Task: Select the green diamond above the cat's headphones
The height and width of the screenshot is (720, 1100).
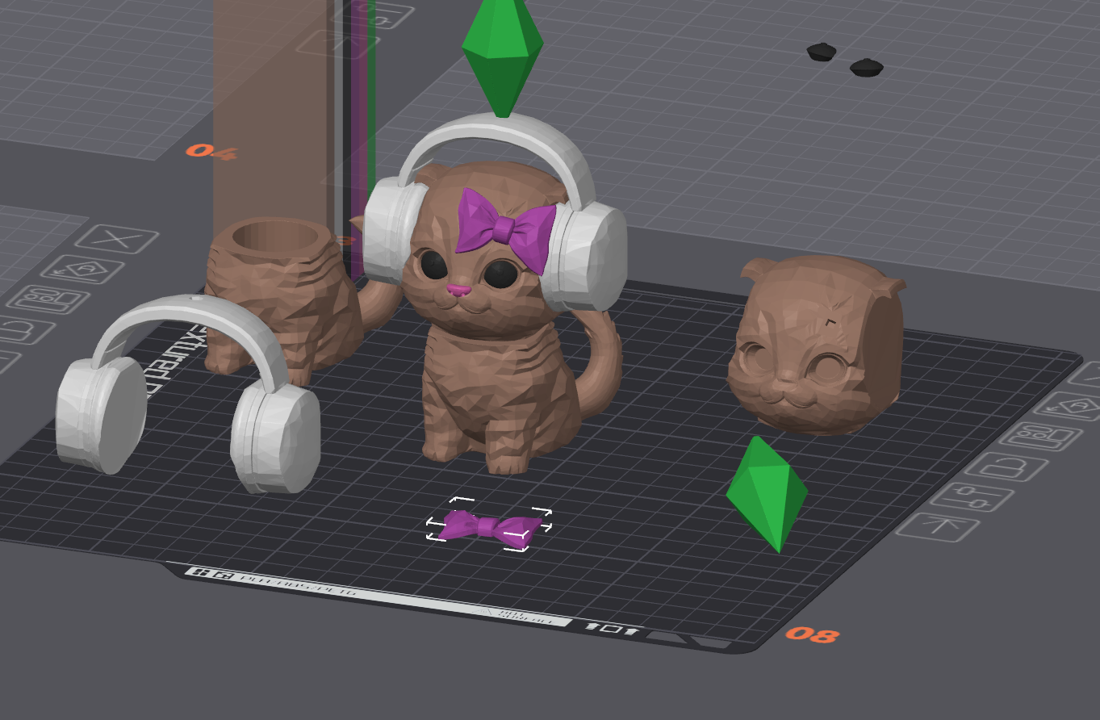Action: 503,55
